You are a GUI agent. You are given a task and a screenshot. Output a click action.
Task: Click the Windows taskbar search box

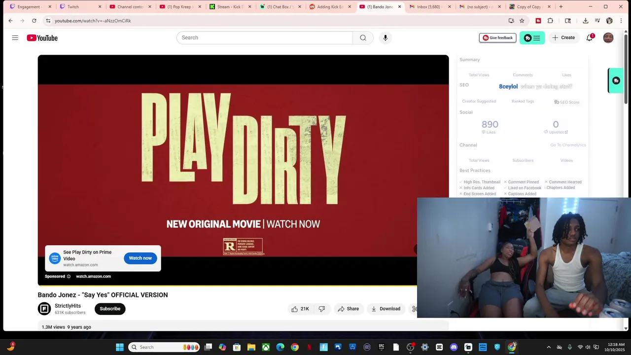pyautogui.click(x=164, y=347)
